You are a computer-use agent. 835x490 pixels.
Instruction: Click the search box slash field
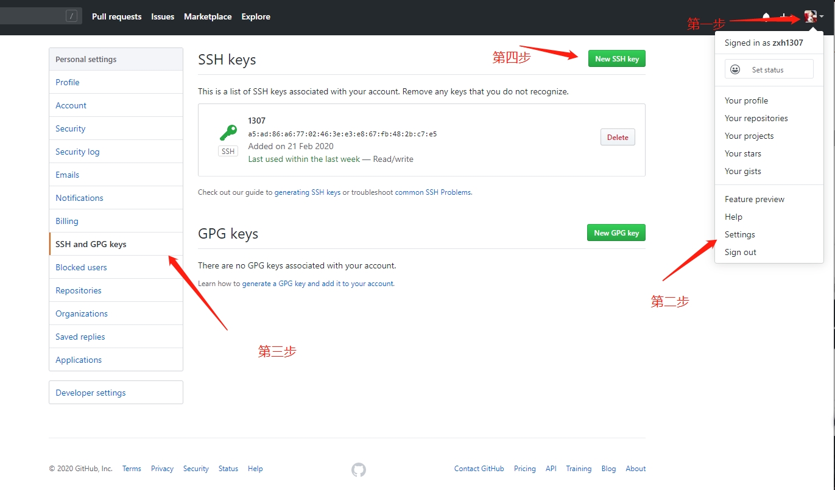41,16
